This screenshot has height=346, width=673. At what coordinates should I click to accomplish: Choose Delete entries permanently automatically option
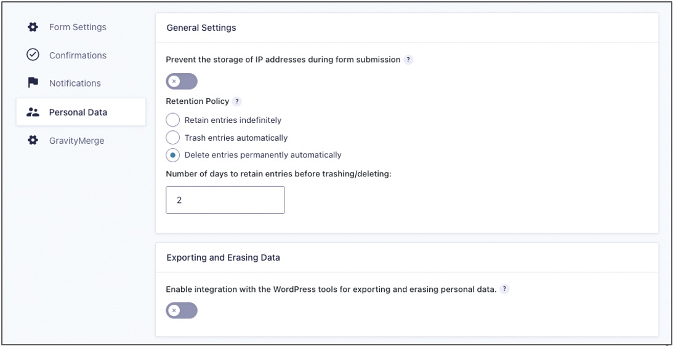[x=173, y=155]
